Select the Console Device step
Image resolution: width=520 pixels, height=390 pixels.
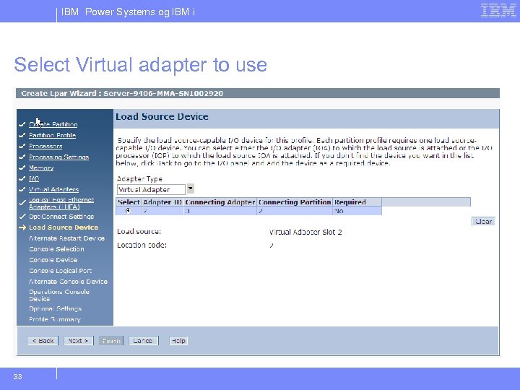[53, 260]
